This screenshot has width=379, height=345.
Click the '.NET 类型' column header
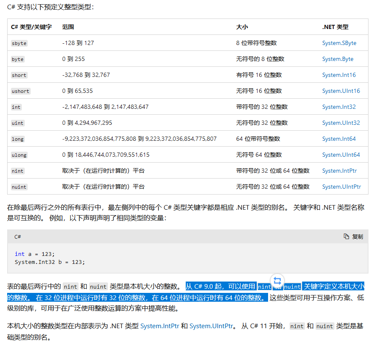[x=335, y=27]
